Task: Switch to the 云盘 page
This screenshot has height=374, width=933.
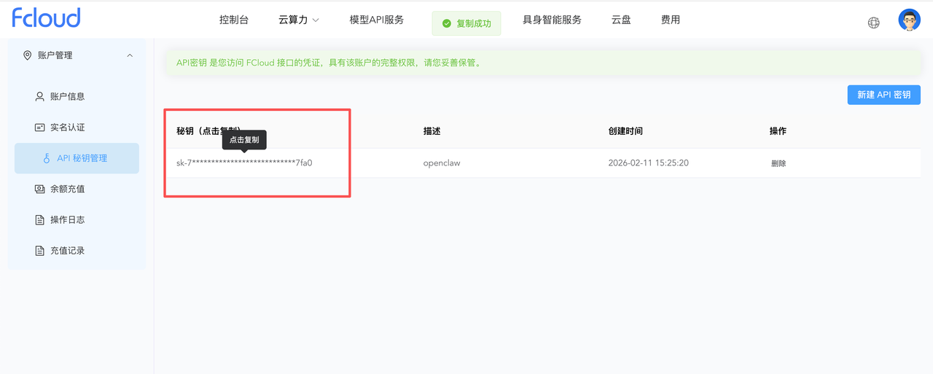Action: pos(621,20)
